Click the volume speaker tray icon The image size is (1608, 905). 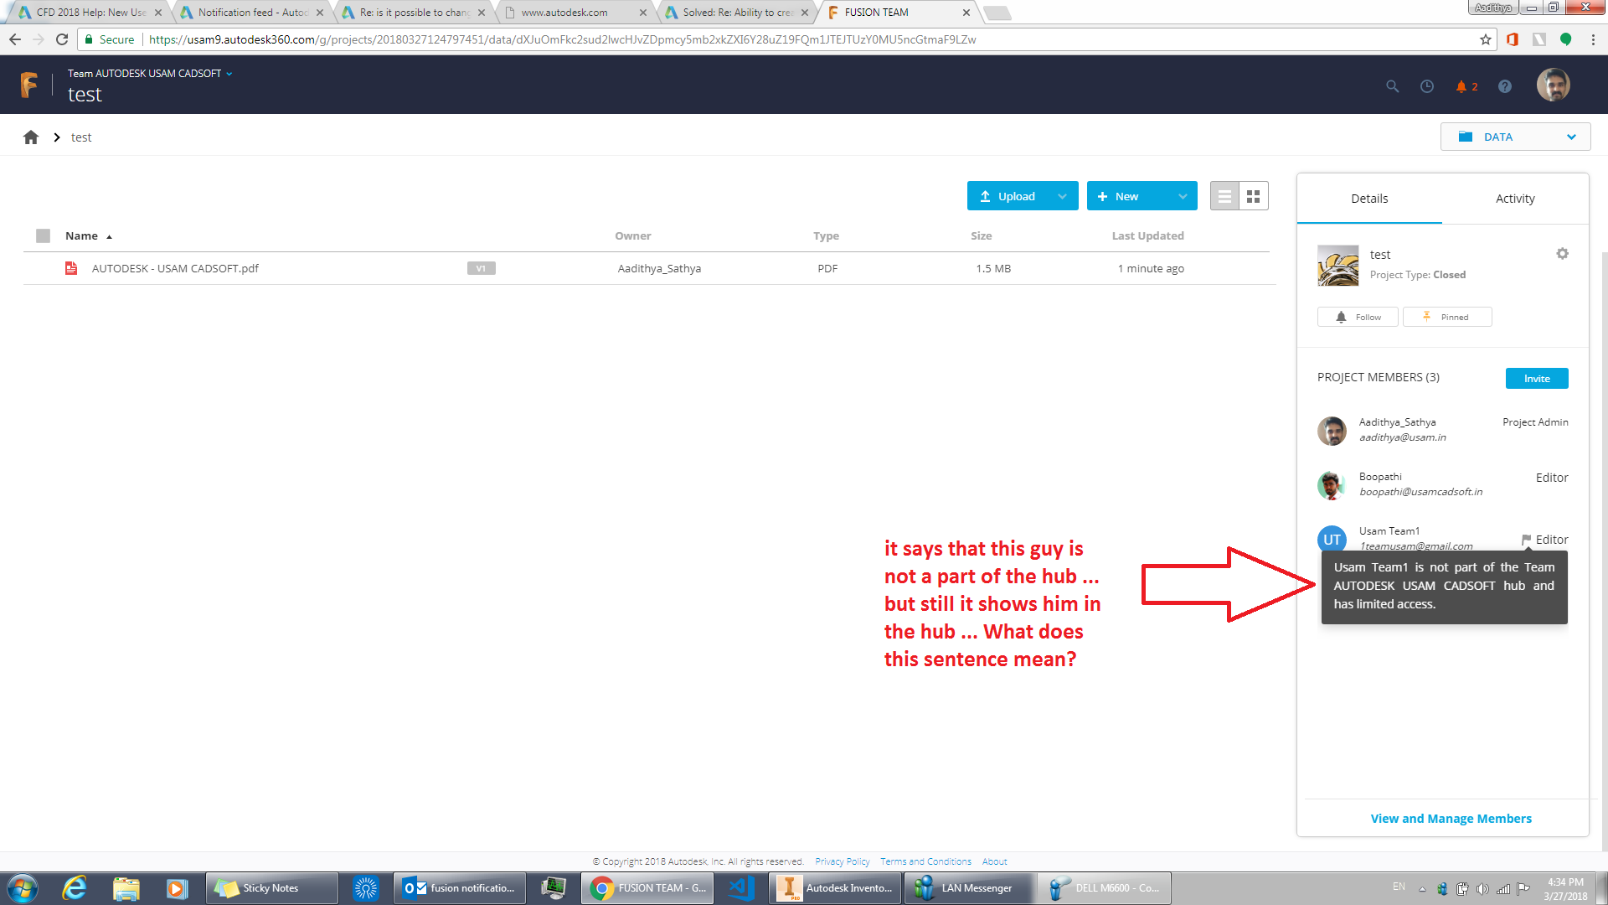[x=1482, y=888]
